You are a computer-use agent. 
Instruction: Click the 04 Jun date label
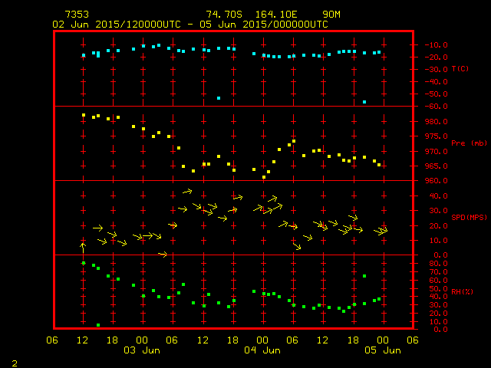click(x=262, y=350)
